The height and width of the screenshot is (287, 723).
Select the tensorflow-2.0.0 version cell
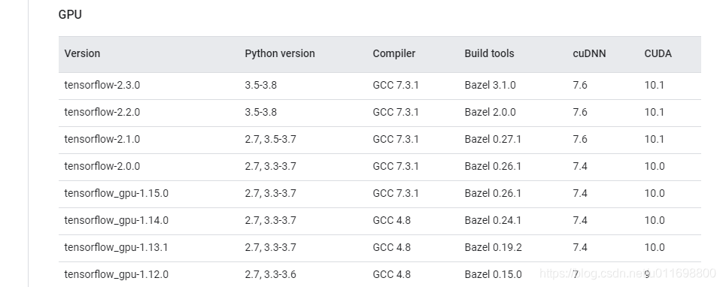pyautogui.click(x=102, y=166)
